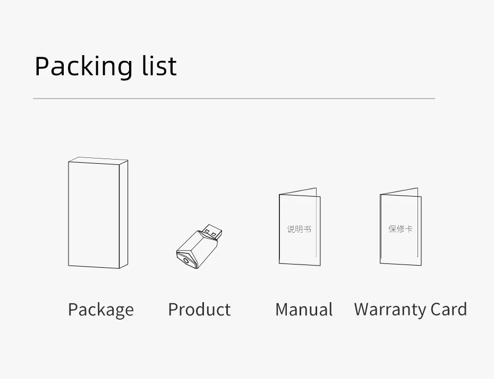The width and height of the screenshot is (494, 379).
Task: Click the USB plug connector tip
Action: (212, 232)
